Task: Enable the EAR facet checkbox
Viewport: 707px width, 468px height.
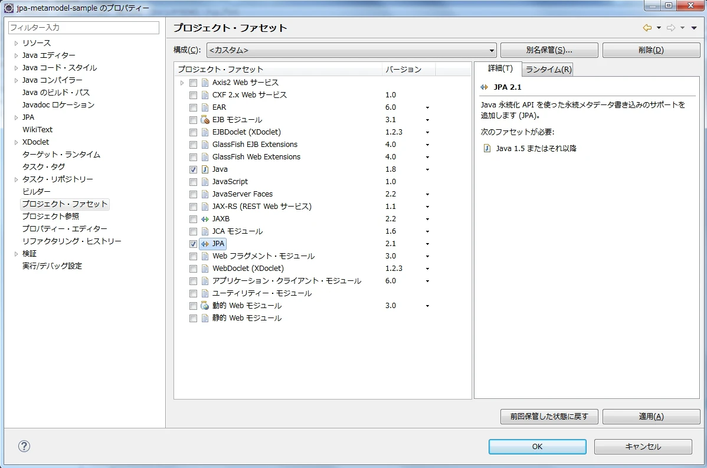Action: [x=194, y=108]
